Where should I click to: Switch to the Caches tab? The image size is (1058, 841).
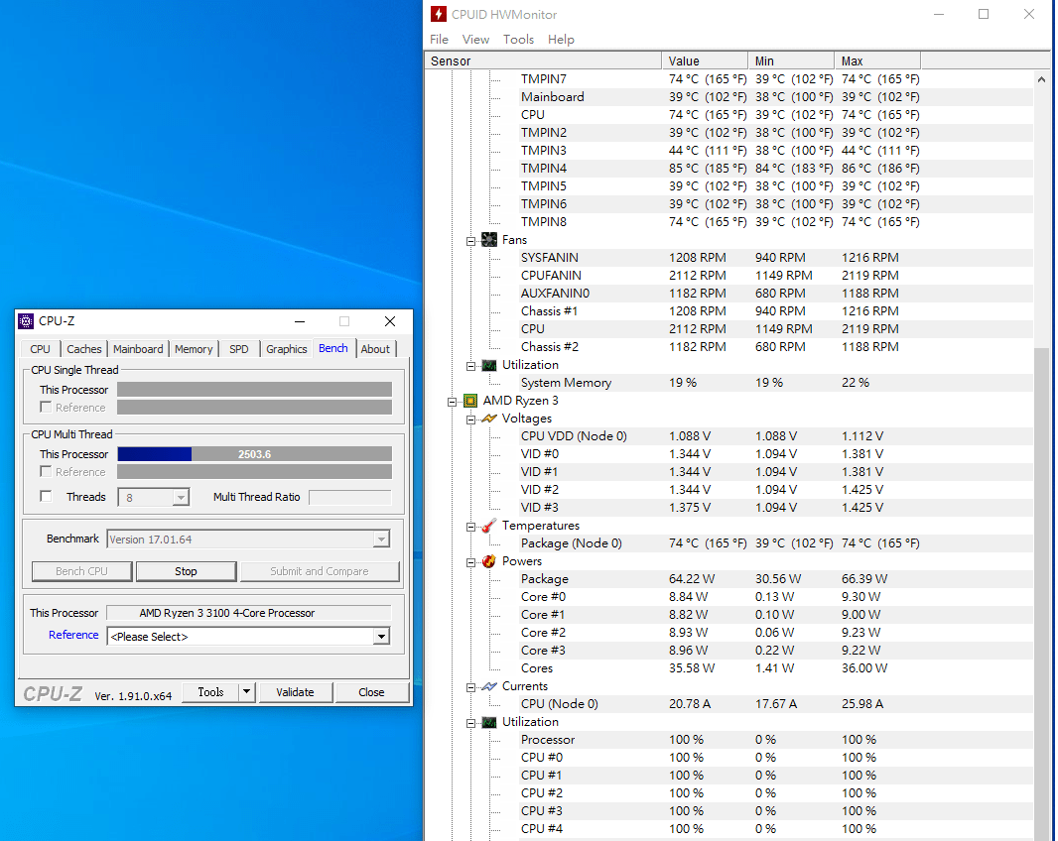[84, 349]
